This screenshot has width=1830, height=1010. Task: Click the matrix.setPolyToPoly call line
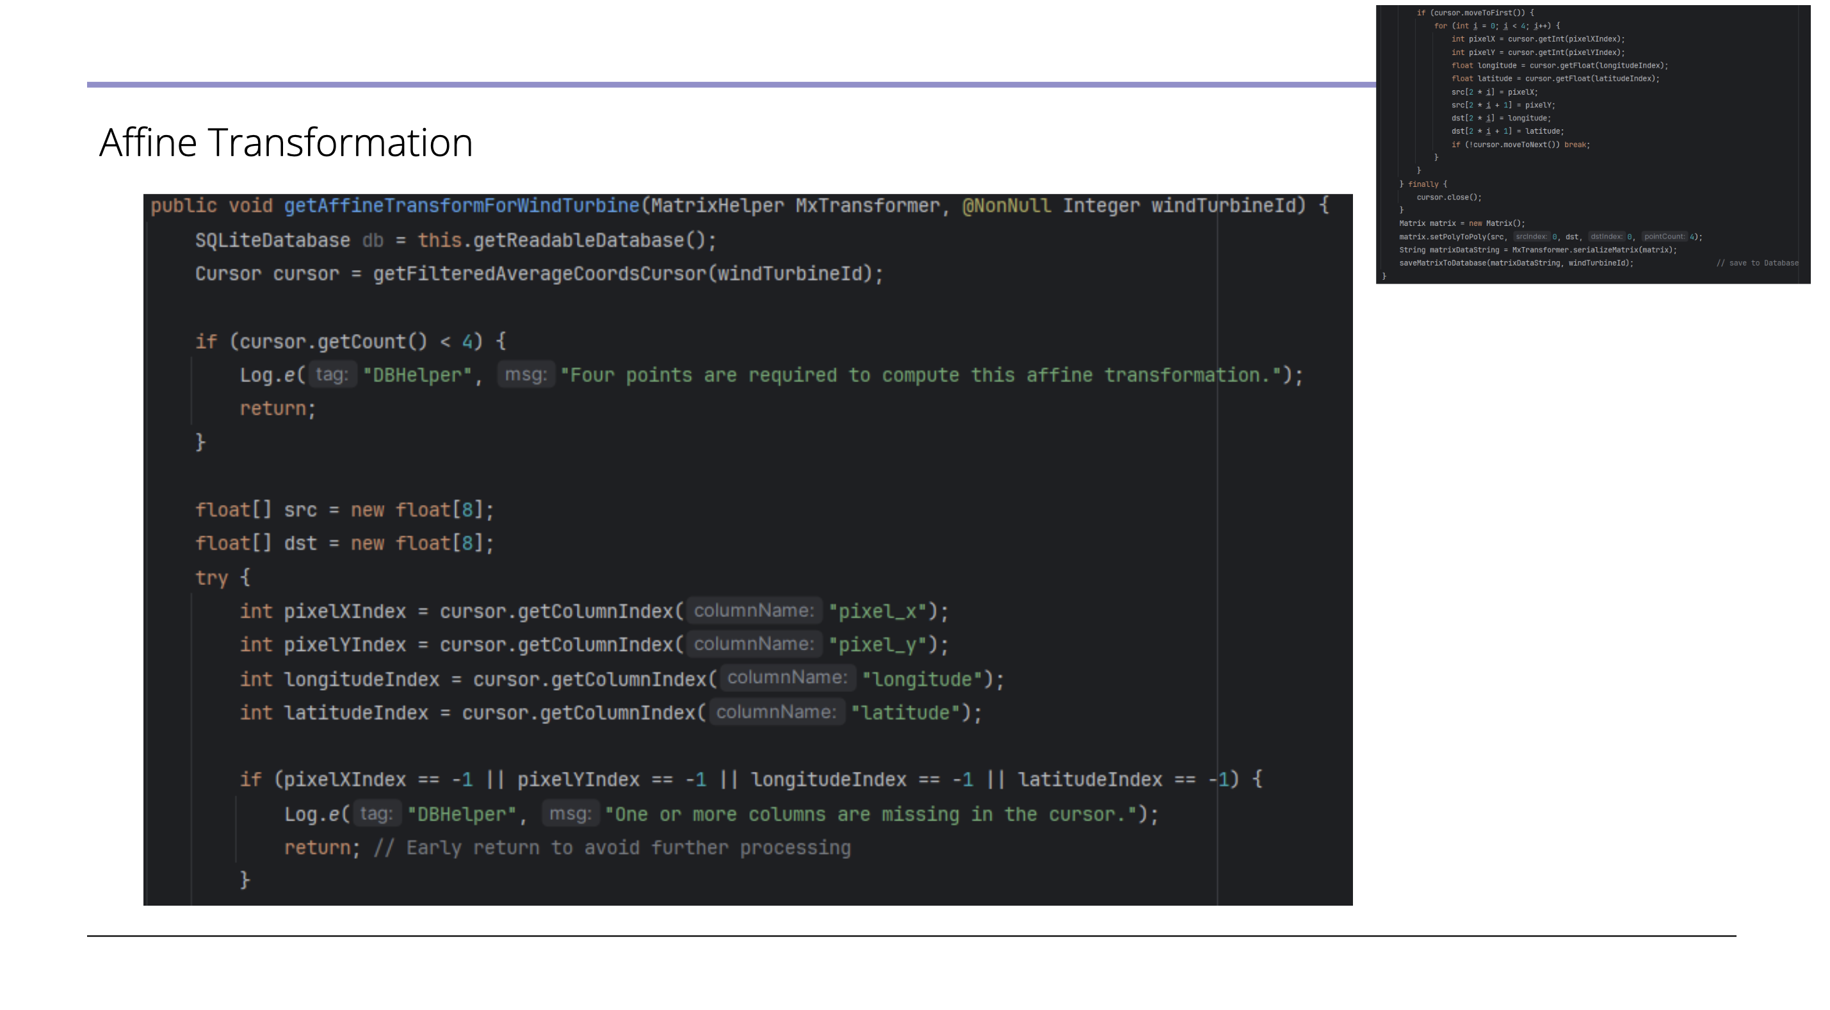tap(1550, 237)
